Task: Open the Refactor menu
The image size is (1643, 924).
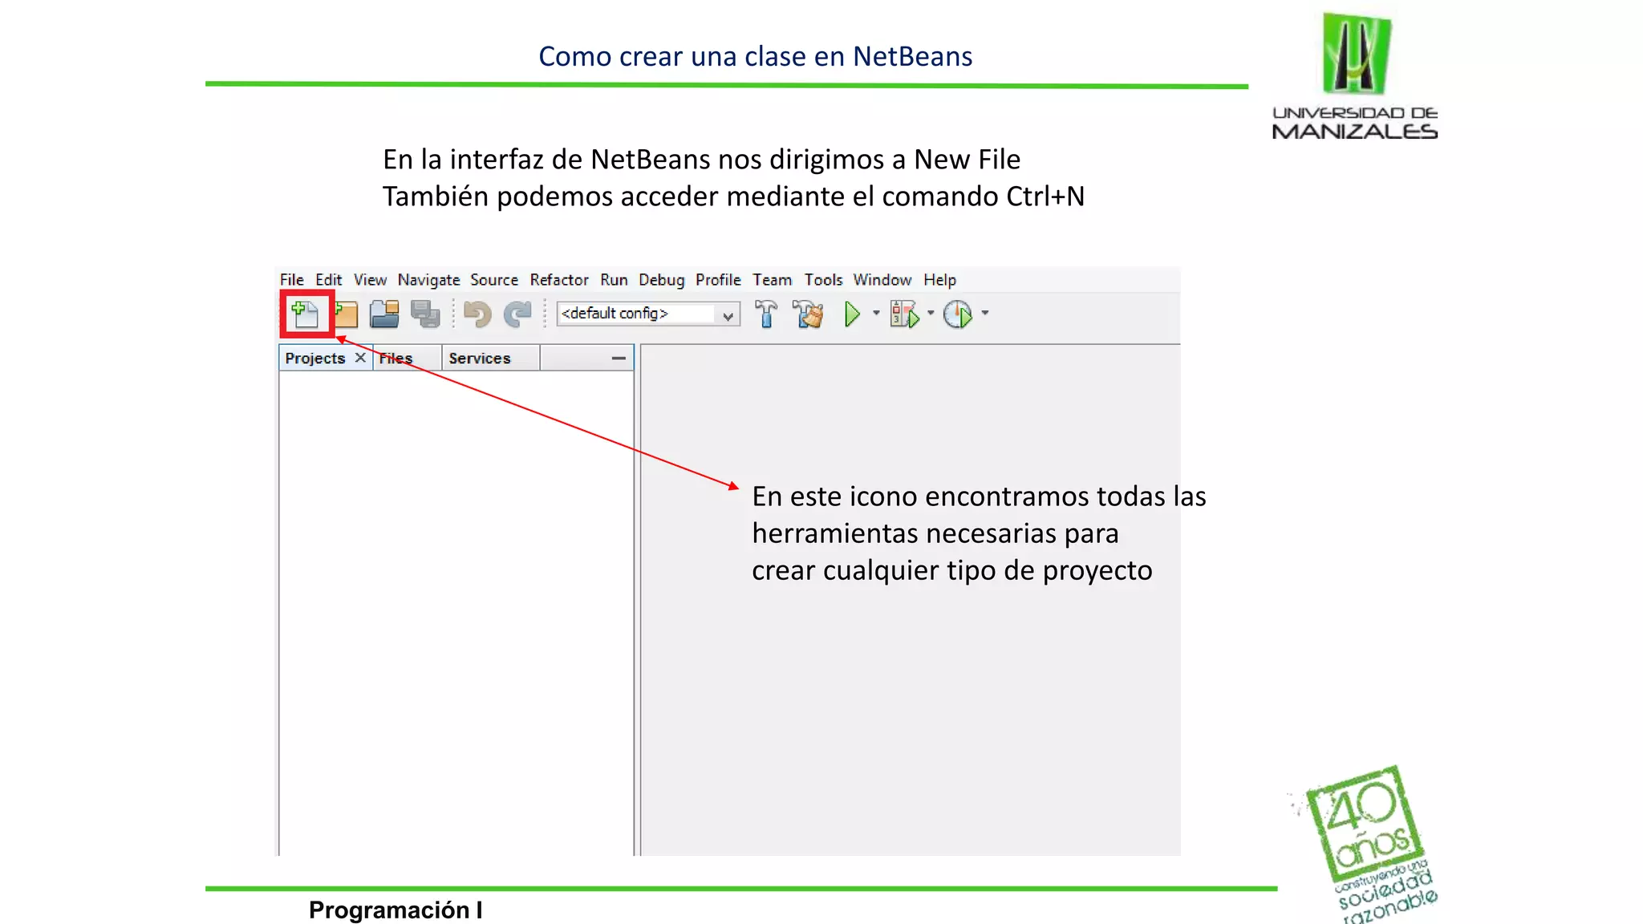Action: (558, 280)
